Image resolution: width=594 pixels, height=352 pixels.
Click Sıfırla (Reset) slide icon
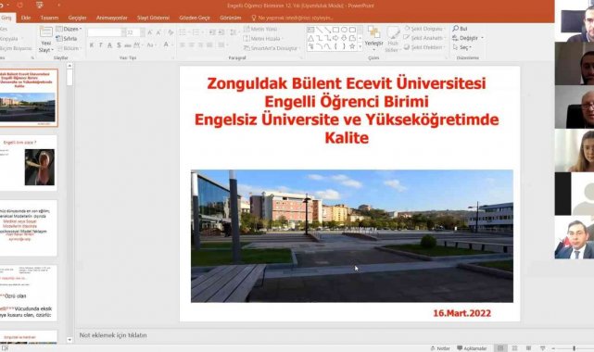click(67, 39)
